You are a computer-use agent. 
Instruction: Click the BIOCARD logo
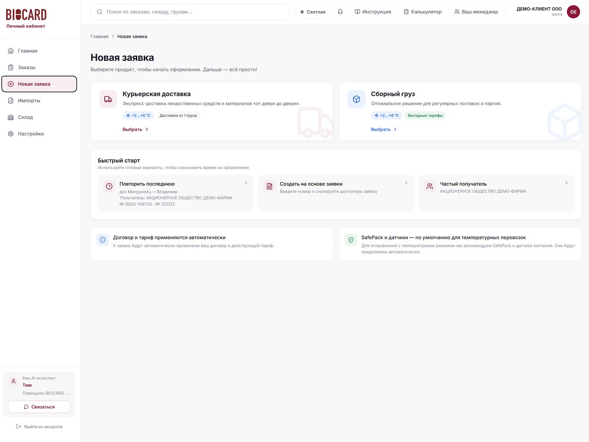coord(26,15)
